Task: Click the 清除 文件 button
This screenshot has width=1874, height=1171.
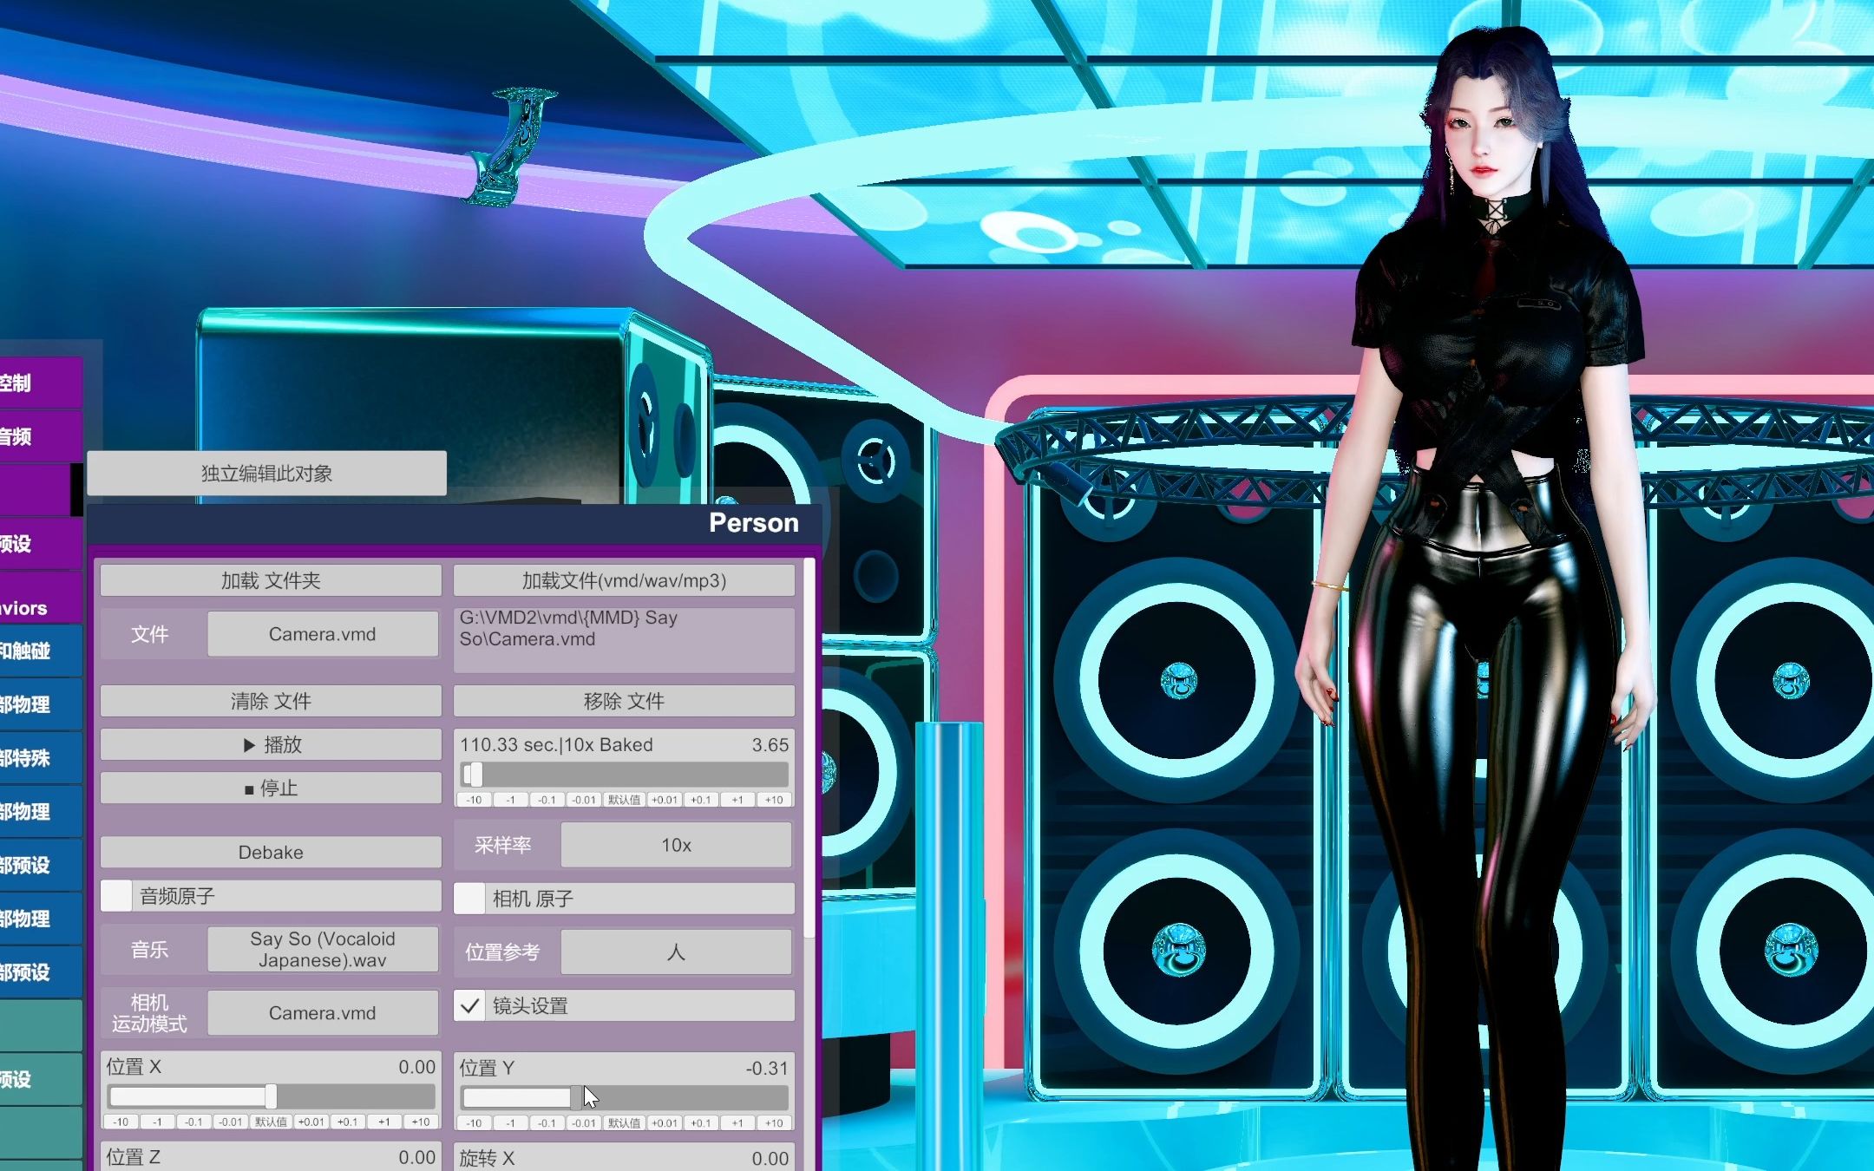Action: 271,701
